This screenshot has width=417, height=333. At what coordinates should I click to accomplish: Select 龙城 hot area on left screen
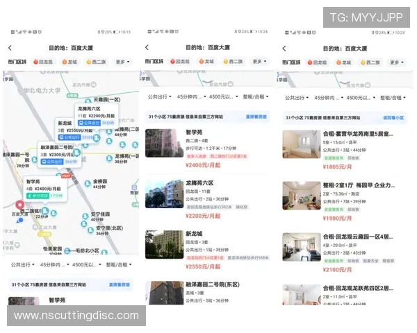[69, 62]
